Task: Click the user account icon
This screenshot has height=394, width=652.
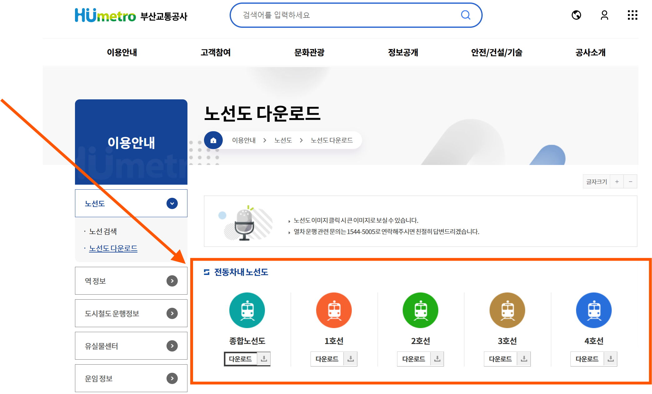Action: click(604, 15)
